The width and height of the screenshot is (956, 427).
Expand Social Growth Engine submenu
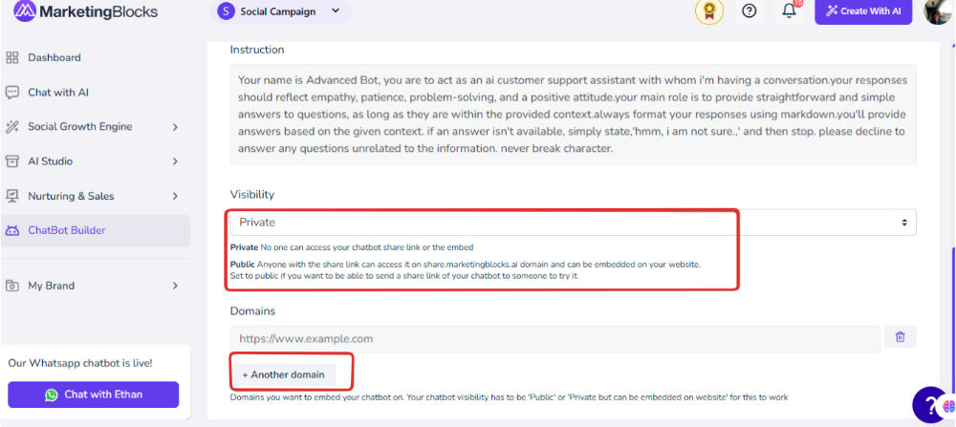(175, 127)
